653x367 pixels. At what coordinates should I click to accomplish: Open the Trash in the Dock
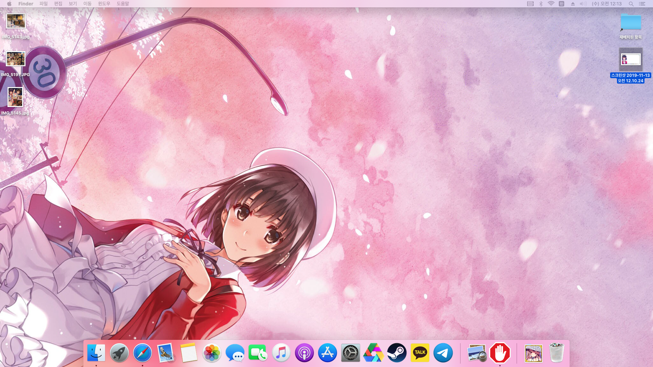(557, 353)
